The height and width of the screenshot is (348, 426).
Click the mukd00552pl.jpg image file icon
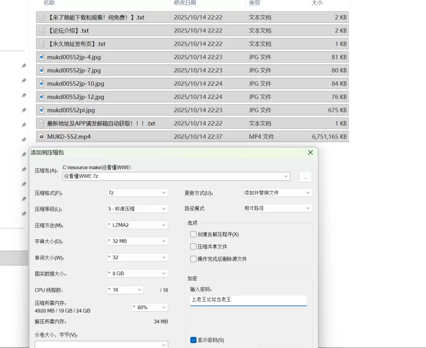click(x=42, y=110)
